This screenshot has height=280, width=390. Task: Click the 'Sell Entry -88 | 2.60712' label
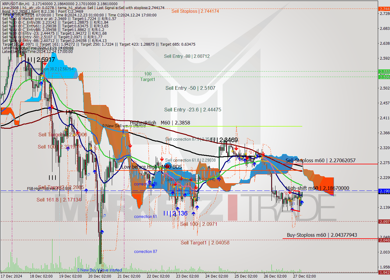(187, 56)
